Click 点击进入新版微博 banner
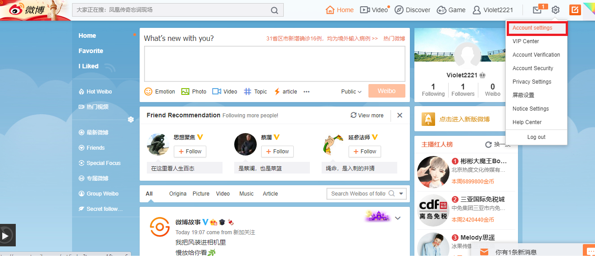 (464, 119)
